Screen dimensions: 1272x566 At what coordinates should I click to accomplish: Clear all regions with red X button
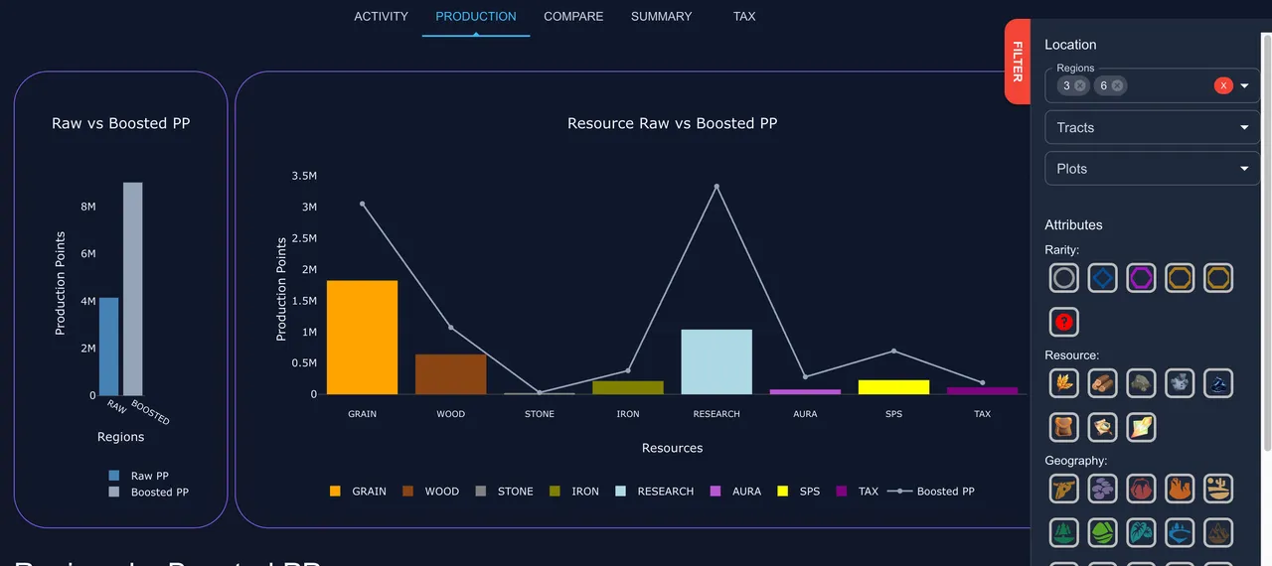(1223, 85)
